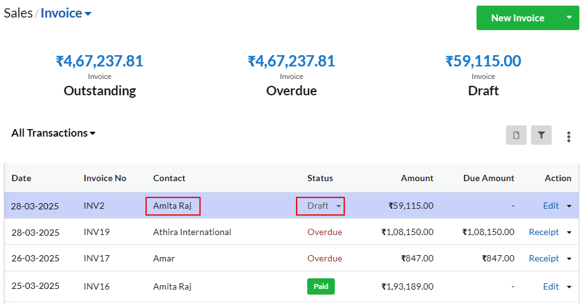Go to the Sales breadcrumb
The height and width of the screenshot is (304, 585).
coord(18,13)
